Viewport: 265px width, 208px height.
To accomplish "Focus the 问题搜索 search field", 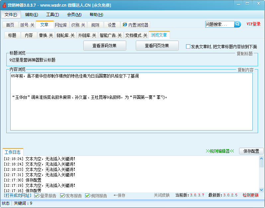I will pos(220,24).
